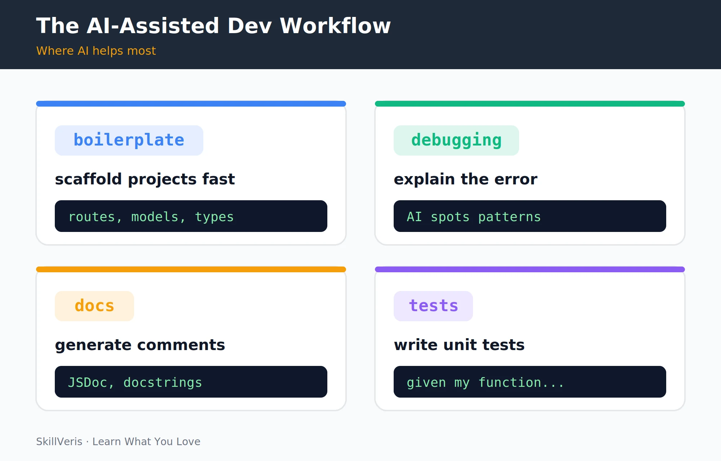The height and width of the screenshot is (461, 721).
Task: Click the heading 'explain the error'
Action: point(465,179)
